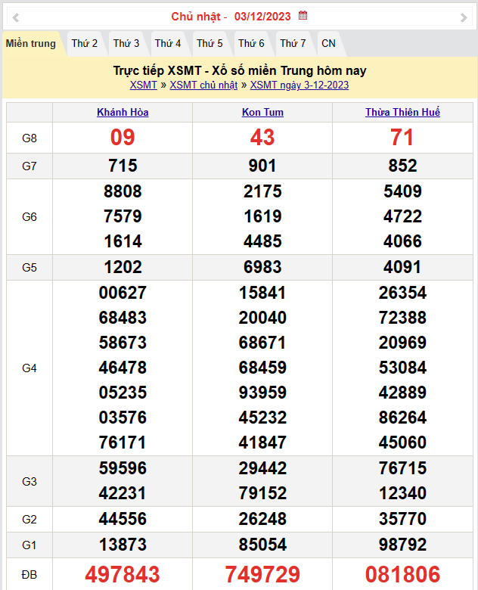Click G4 number 45060

(x=402, y=442)
